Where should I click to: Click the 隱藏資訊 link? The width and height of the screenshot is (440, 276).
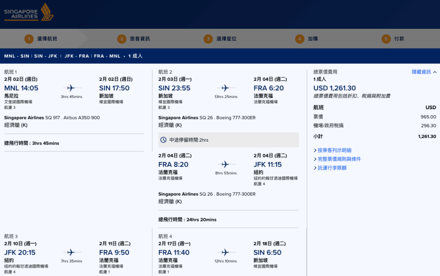click(421, 72)
